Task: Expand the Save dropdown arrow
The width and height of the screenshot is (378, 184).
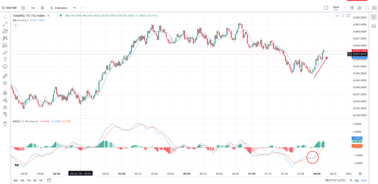Action: [x=344, y=8]
